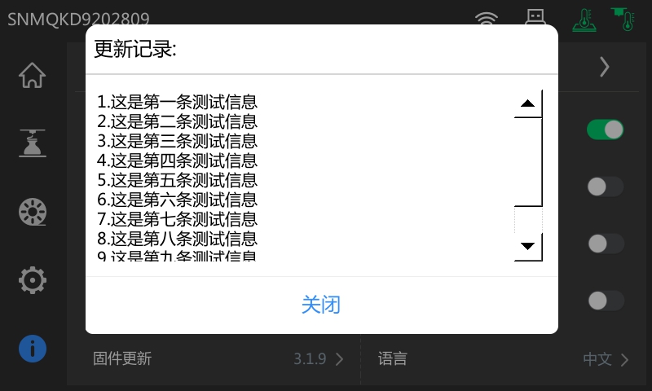Viewport: 652px width, 391px height.
Task: Enable the third toggle switch
Action: (606, 244)
